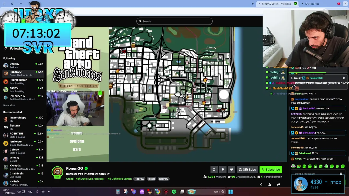
Task: Open a new browser tab with plus
Action: (252, 4)
